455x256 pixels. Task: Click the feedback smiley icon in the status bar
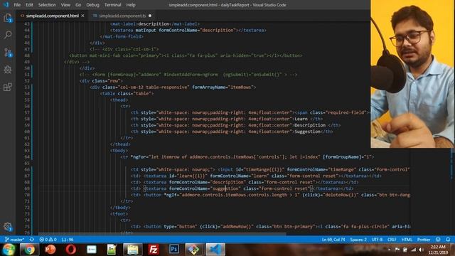point(438,240)
